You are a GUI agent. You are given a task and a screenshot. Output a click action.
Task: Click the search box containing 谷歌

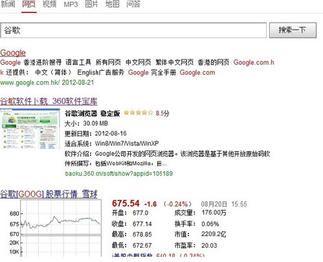133,30
